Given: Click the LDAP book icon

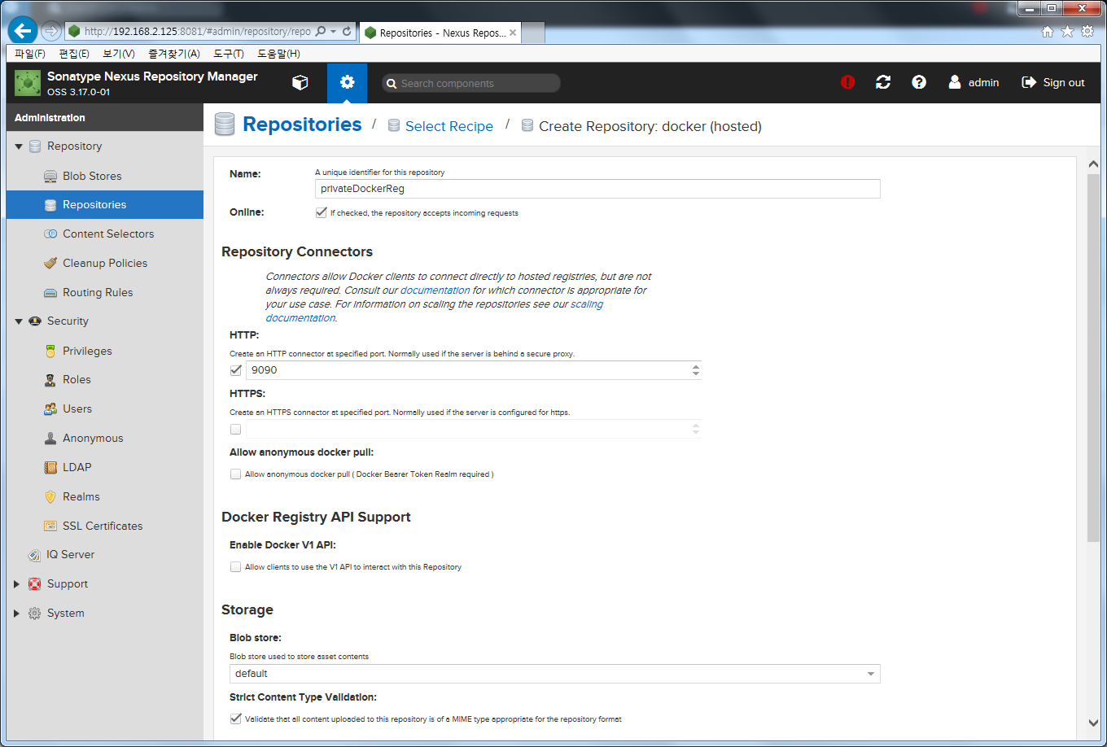Looking at the screenshot, I should [x=50, y=468].
